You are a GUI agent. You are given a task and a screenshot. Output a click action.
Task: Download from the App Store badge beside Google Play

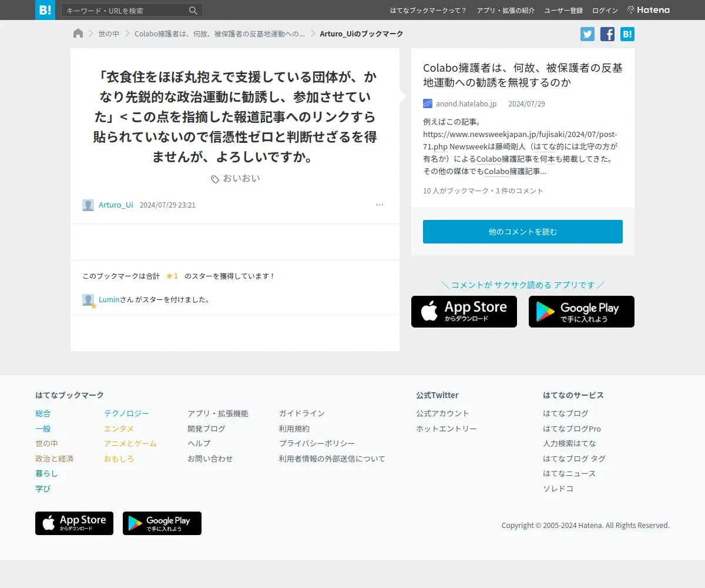tap(464, 312)
